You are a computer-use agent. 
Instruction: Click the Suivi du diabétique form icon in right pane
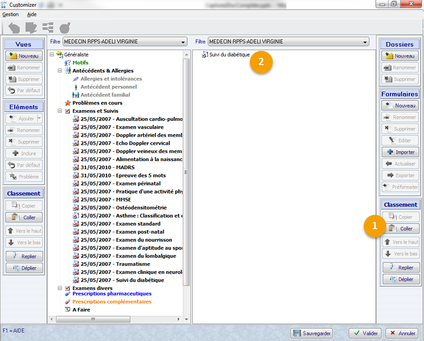204,55
